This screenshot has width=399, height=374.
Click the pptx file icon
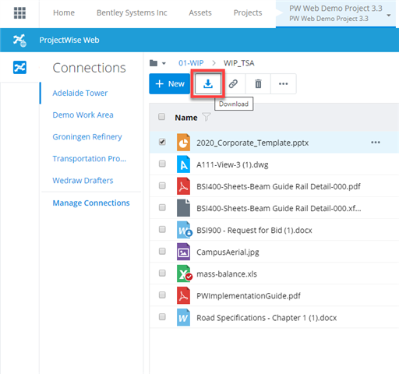click(183, 143)
